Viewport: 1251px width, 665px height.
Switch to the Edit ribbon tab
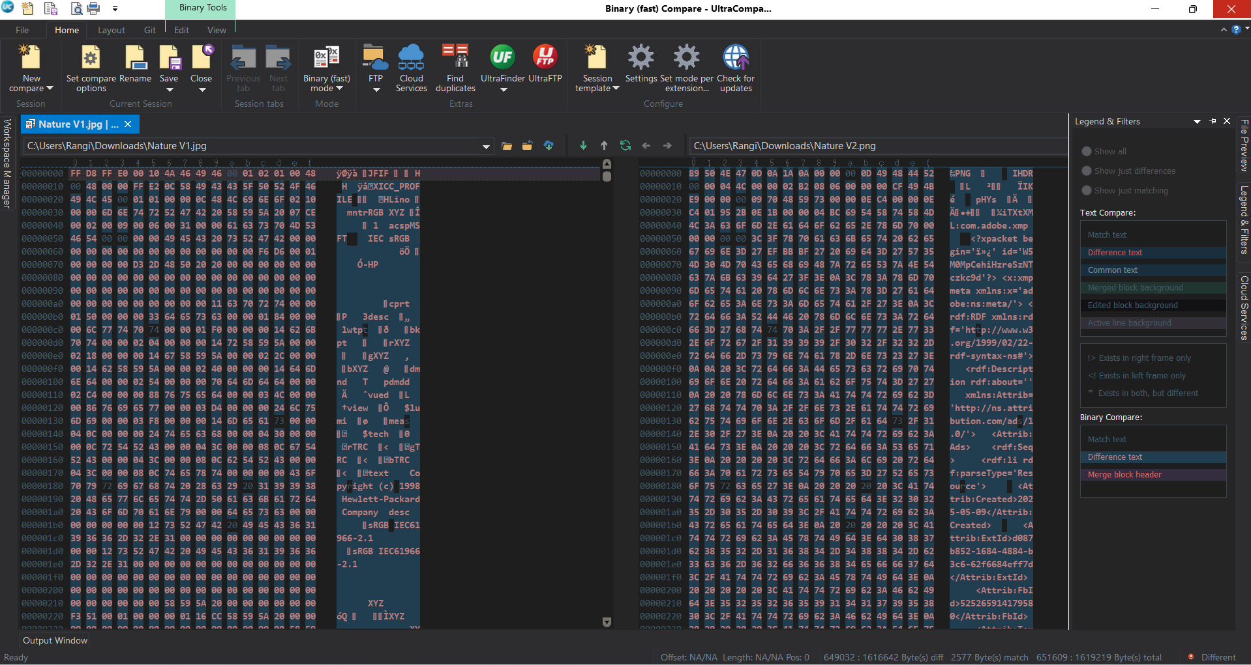[181, 30]
